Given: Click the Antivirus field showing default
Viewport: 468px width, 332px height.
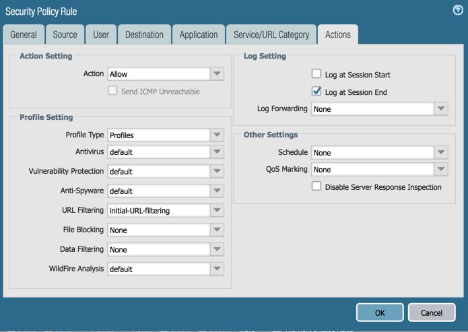Looking at the screenshot, I should (x=159, y=152).
